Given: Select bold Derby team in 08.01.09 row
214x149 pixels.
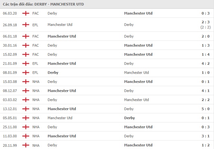Looking at the screenshot, I should pos(53,73).
